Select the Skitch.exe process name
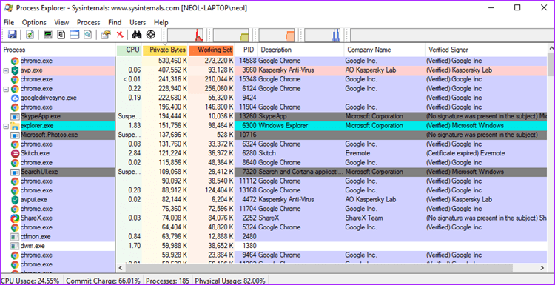Image resolution: width=555 pixels, height=285 pixels. pos(35,153)
